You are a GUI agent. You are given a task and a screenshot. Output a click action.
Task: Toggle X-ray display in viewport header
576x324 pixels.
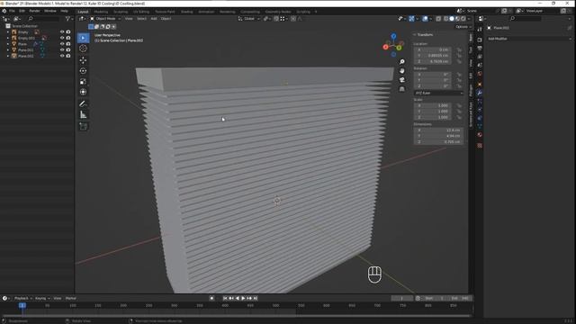[x=438, y=19]
